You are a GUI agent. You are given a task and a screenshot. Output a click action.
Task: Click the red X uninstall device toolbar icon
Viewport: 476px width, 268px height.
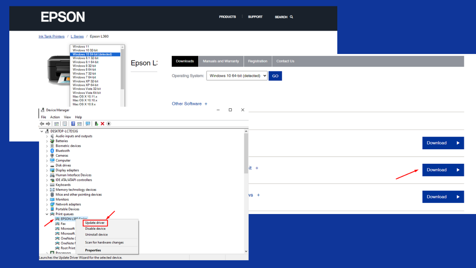tap(102, 124)
